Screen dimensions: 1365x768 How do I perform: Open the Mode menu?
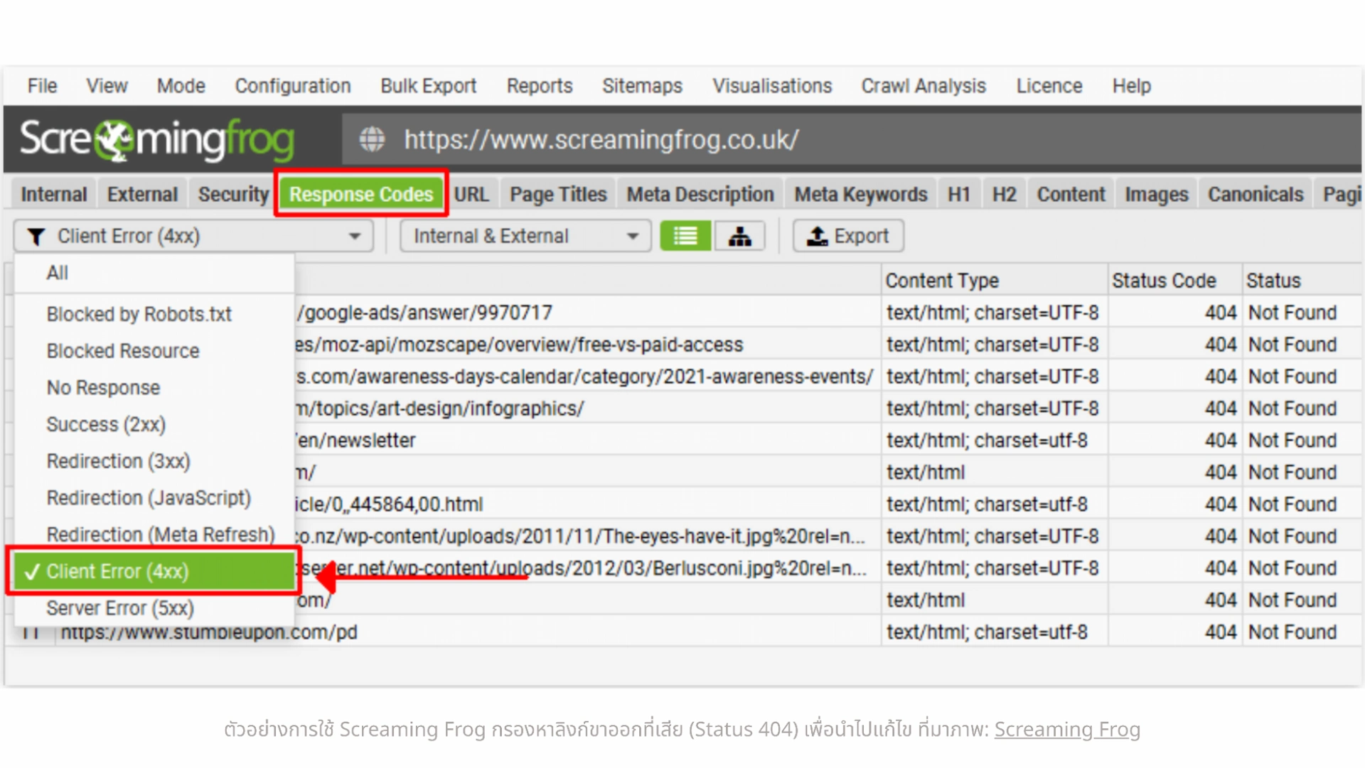click(x=181, y=86)
